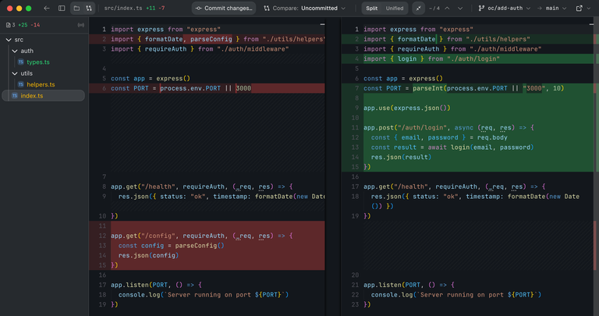Click the changed files count icon
The width and height of the screenshot is (599, 316).
(8, 25)
